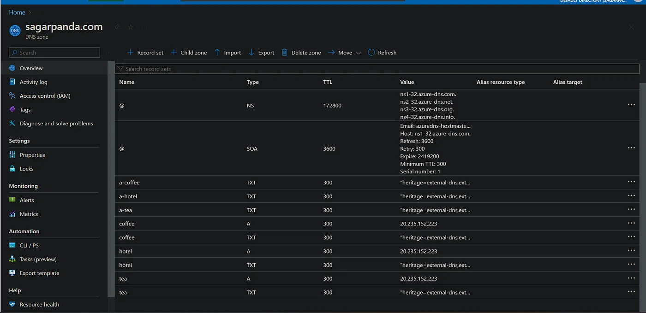
Task: Close the DNS zone blade with the X
Action: [x=631, y=28]
